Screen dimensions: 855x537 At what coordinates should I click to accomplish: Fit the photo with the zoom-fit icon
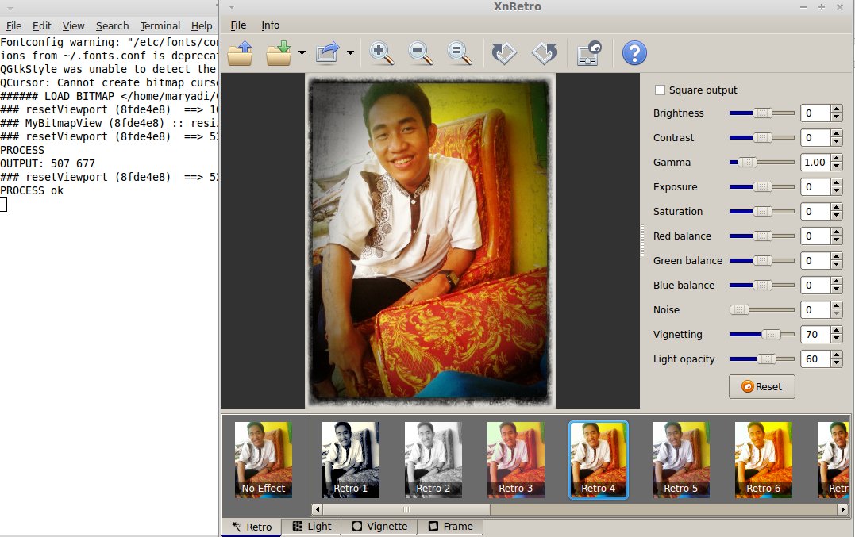click(x=459, y=53)
